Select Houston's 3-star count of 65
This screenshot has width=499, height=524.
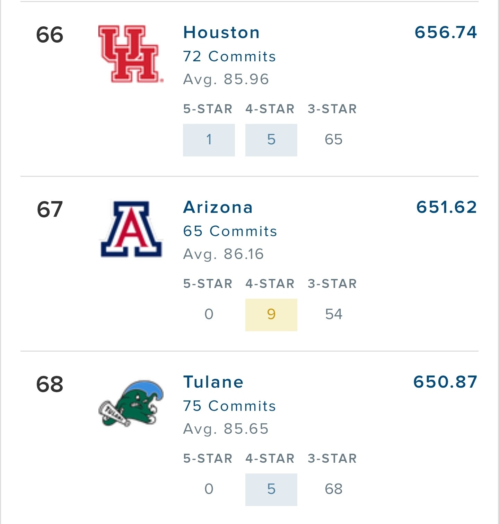pyautogui.click(x=334, y=140)
